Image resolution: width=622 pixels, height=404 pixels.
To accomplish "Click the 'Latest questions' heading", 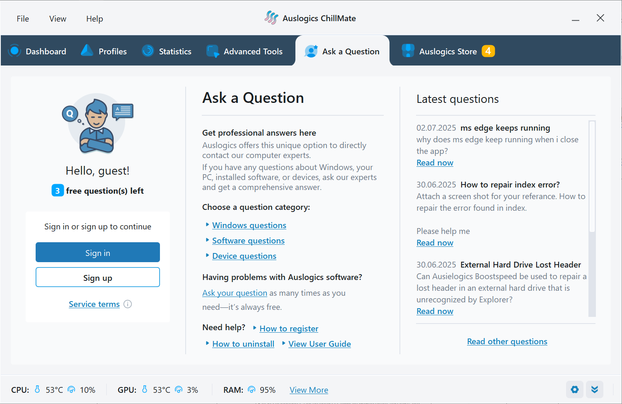I will pos(457,99).
